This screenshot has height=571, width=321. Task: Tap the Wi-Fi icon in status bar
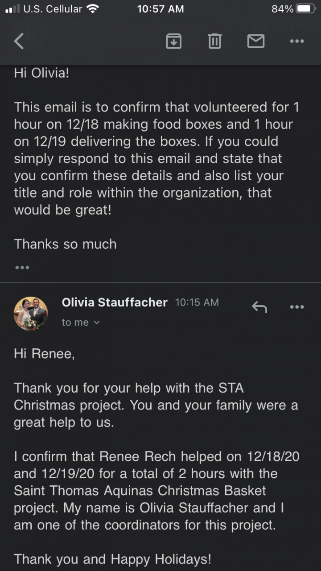coord(93,9)
